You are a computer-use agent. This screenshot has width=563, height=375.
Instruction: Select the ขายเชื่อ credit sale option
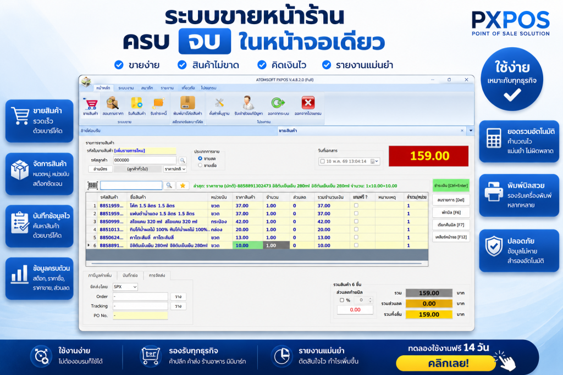click(x=200, y=165)
